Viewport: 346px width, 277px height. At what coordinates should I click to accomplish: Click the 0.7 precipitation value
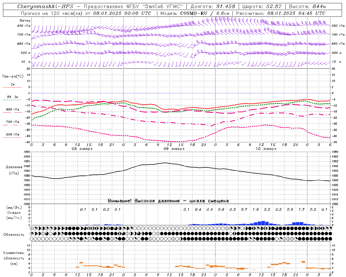244,210
